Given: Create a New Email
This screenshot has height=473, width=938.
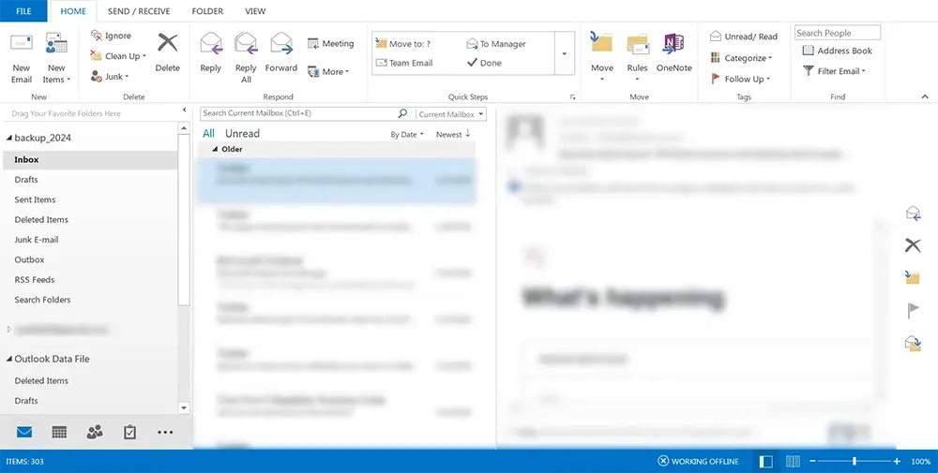Looking at the screenshot, I should tap(22, 58).
